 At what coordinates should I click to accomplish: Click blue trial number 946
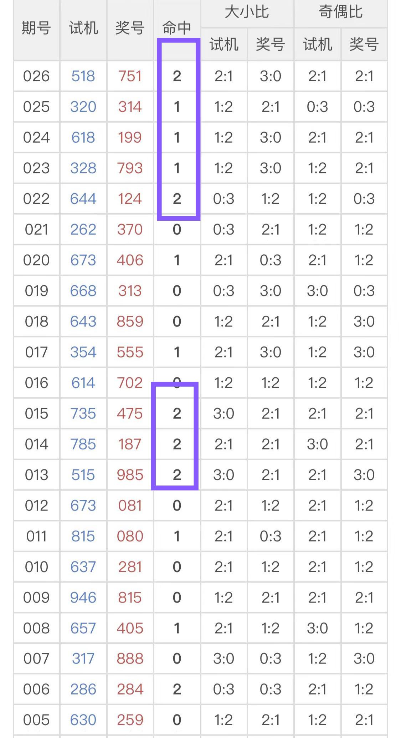83,597
